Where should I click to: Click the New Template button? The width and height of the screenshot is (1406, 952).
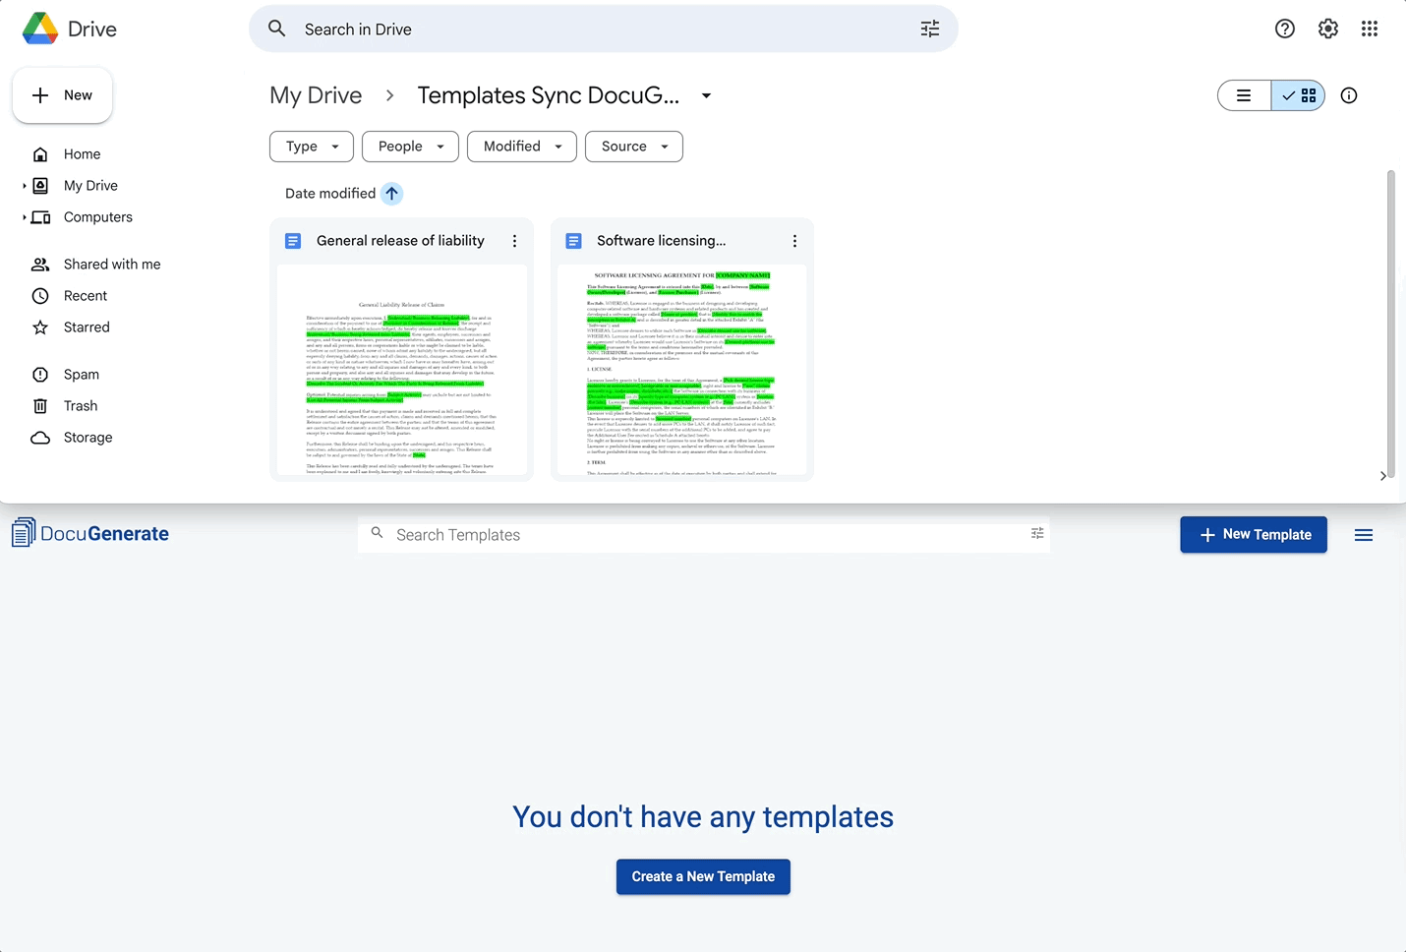1254,535
